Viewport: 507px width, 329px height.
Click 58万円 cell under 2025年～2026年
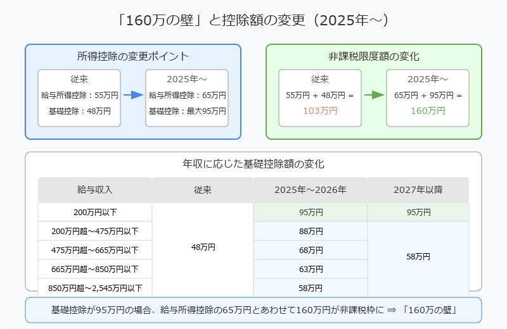click(311, 288)
